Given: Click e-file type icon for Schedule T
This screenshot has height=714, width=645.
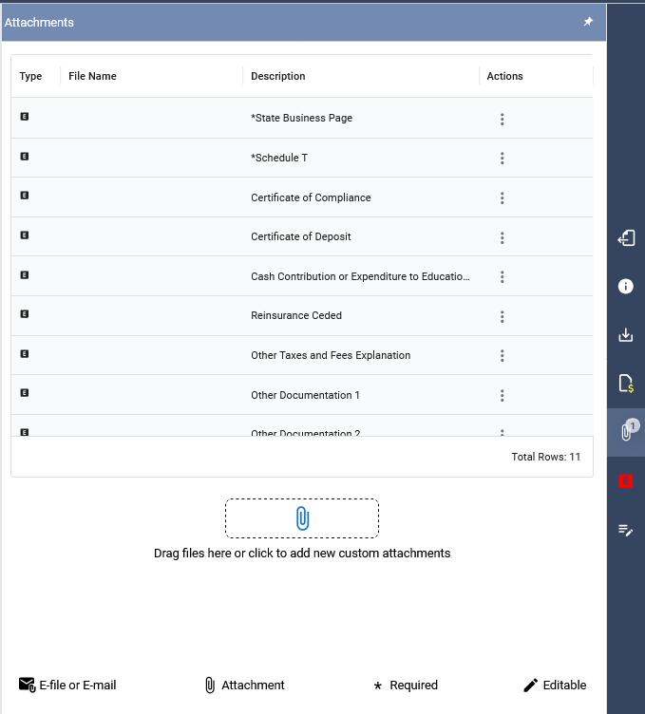Looking at the screenshot, I should click(25, 156).
